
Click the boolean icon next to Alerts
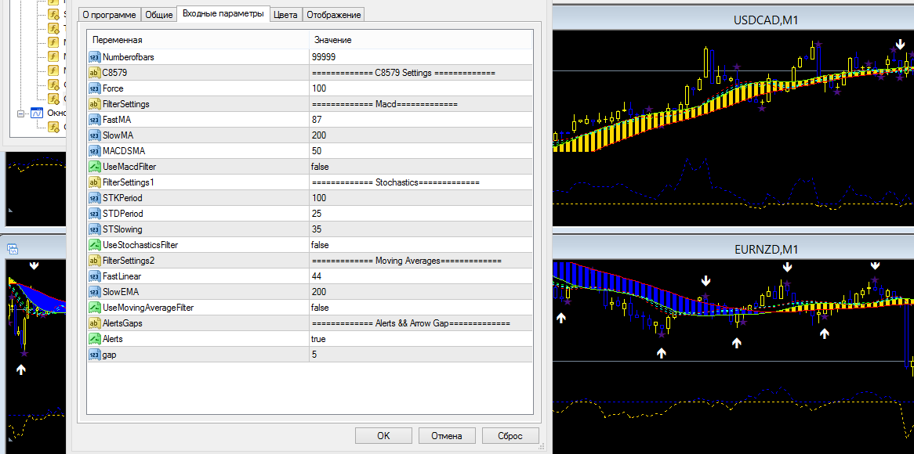pyautogui.click(x=94, y=339)
